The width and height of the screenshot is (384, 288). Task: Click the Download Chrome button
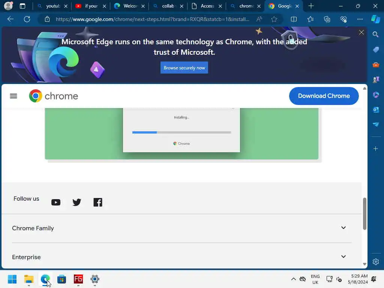click(x=324, y=96)
